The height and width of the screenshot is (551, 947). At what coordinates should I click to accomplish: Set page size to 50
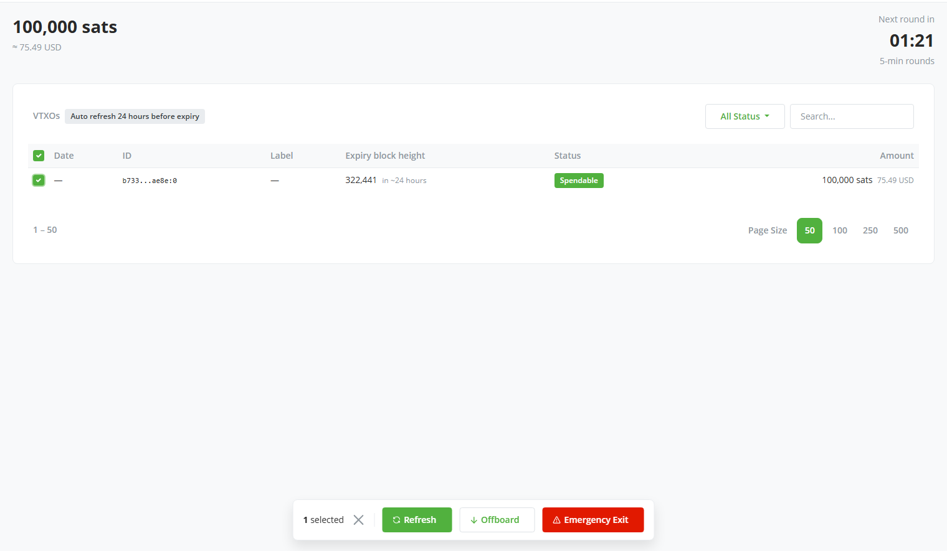coord(809,230)
